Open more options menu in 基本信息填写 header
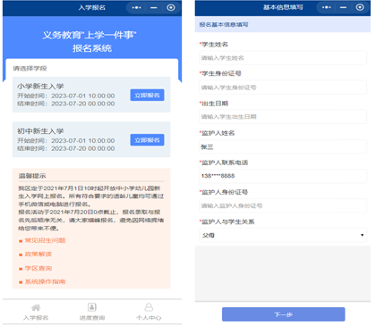This screenshot has height=325, width=376. pos(327,7)
